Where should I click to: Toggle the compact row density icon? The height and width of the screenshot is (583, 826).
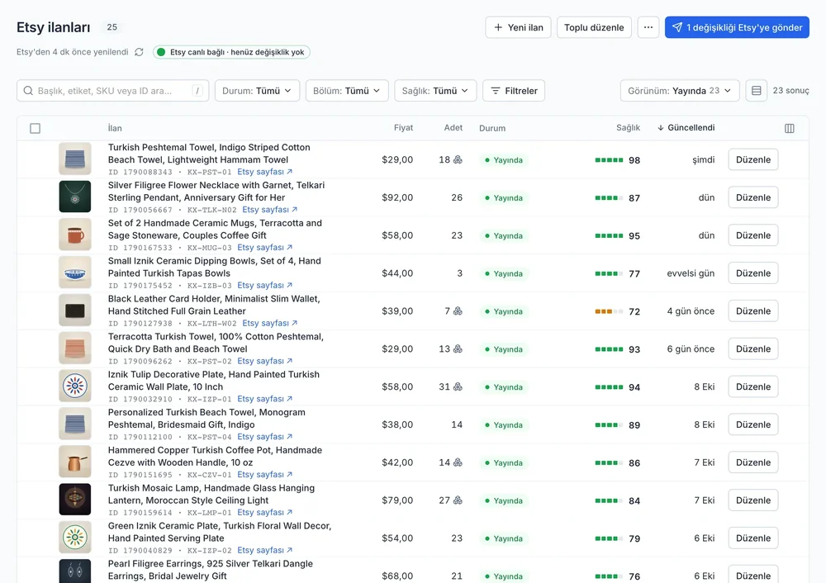756,91
